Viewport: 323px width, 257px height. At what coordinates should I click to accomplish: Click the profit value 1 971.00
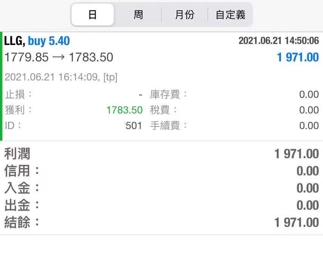click(300, 57)
